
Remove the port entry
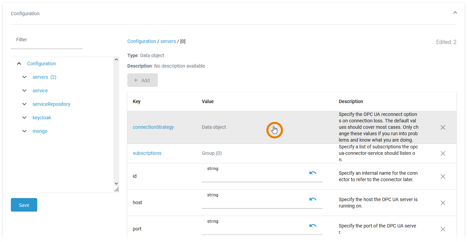(x=443, y=229)
